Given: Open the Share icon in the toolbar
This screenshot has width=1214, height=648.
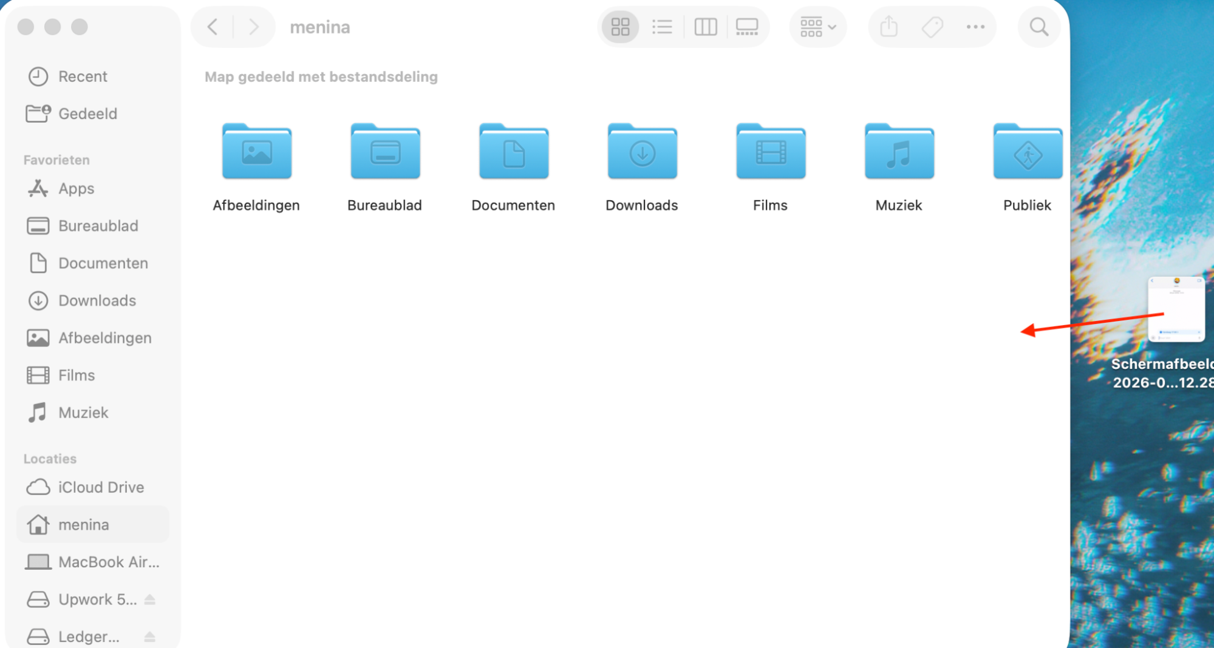Looking at the screenshot, I should pos(888,27).
